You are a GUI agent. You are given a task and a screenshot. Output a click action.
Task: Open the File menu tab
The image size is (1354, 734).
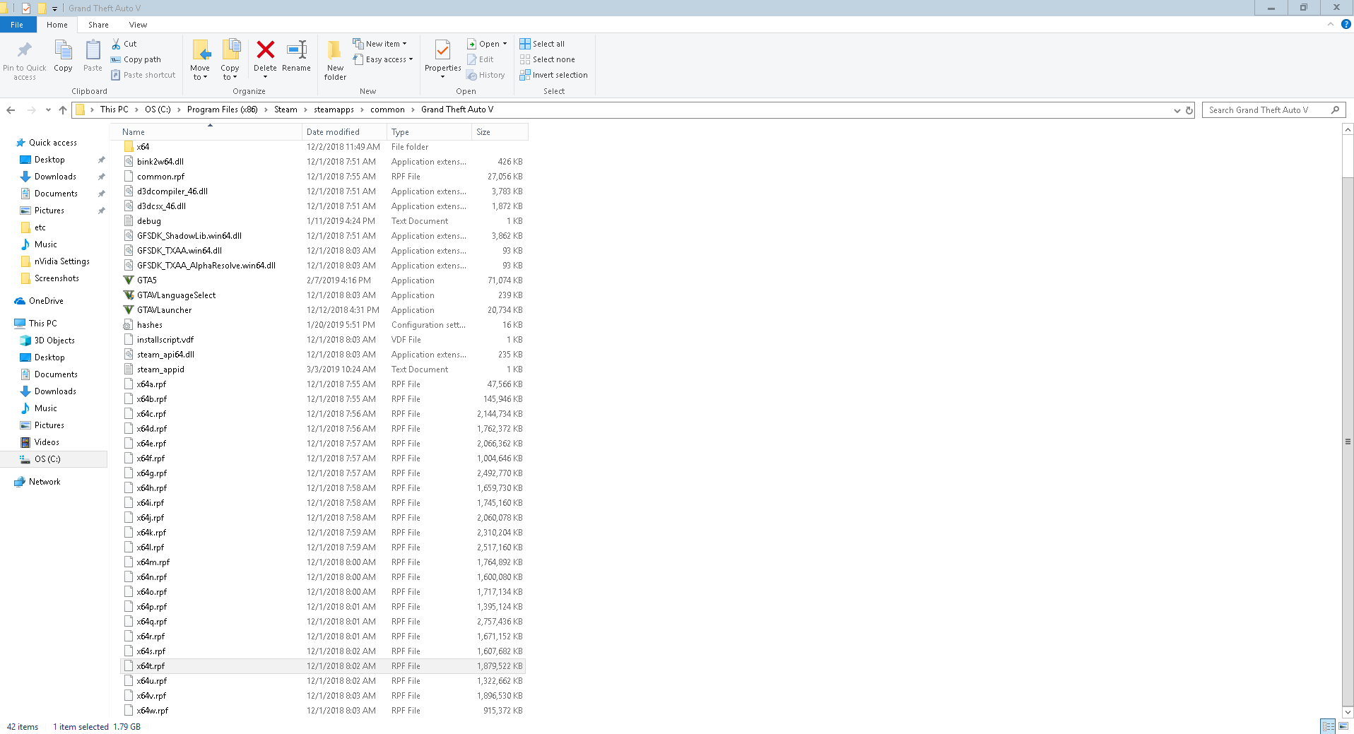[17, 25]
